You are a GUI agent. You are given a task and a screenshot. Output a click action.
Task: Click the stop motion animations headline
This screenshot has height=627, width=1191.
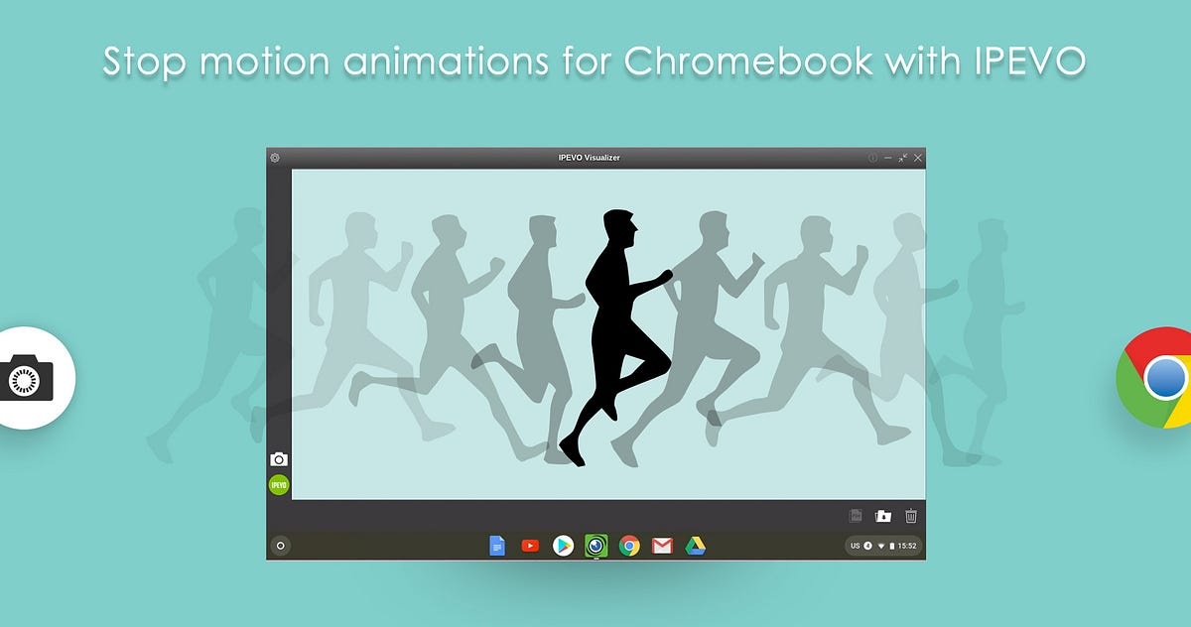pyautogui.click(x=595, y=62)
